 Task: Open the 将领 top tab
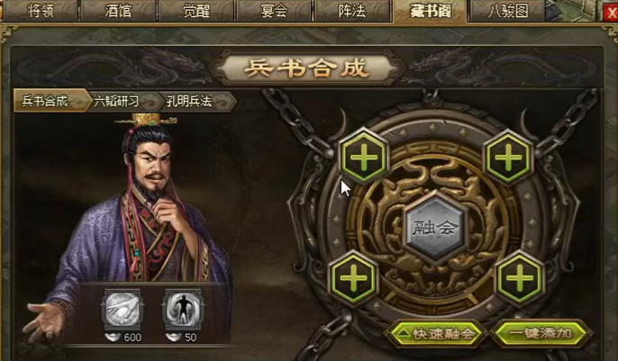41,11
